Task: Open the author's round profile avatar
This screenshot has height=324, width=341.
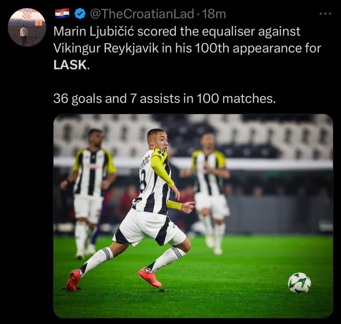Action: coord(27,27)
